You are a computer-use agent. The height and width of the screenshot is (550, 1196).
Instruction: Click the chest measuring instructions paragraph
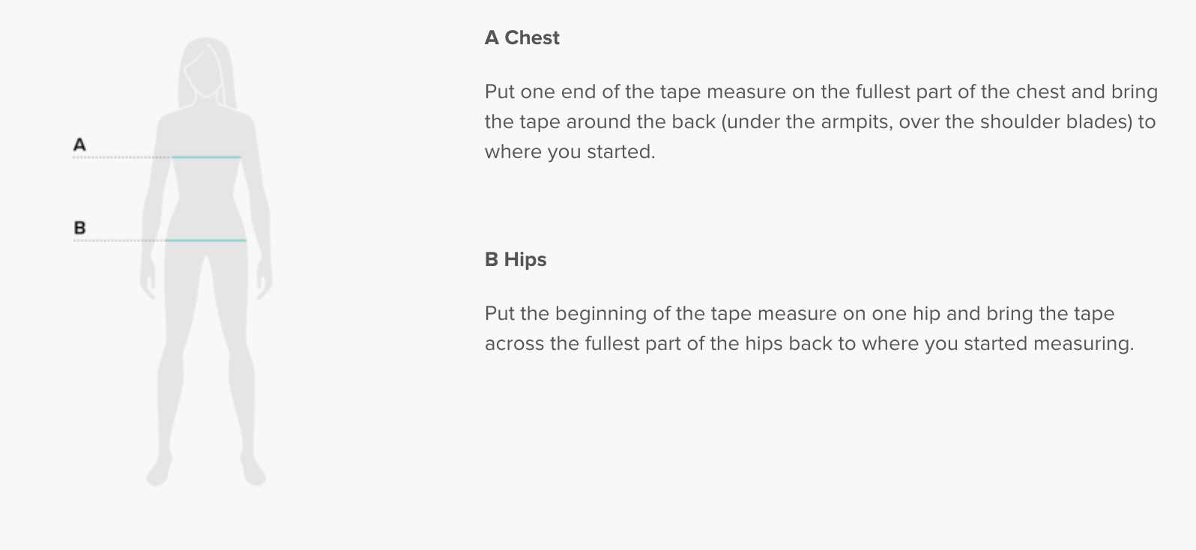click(x=821, y=121)
